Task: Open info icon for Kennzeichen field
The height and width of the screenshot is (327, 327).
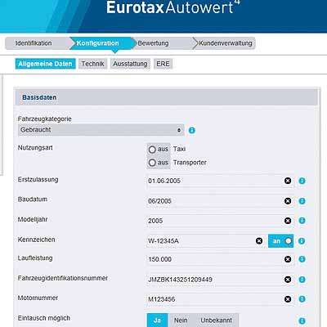Action: pyautogui.click(x=302, y=241)
